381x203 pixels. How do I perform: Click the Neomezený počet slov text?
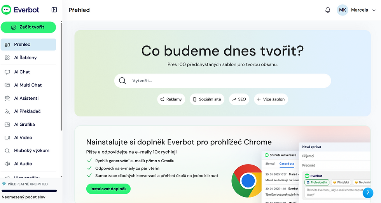(x=24, y=197)
